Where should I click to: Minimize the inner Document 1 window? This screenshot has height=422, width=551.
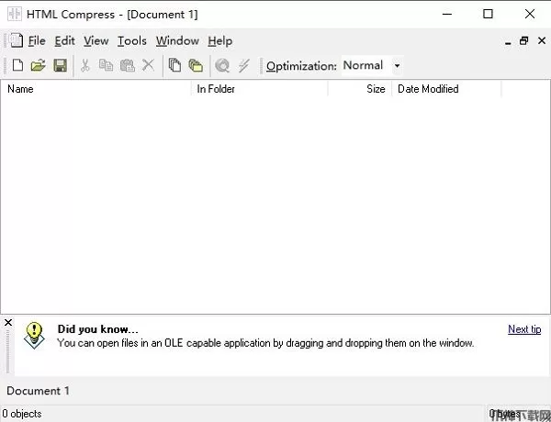tap(508, 41)
